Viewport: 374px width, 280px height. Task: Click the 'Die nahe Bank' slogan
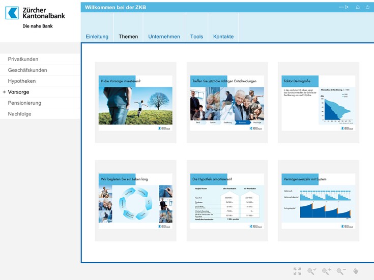coord(38,26)
